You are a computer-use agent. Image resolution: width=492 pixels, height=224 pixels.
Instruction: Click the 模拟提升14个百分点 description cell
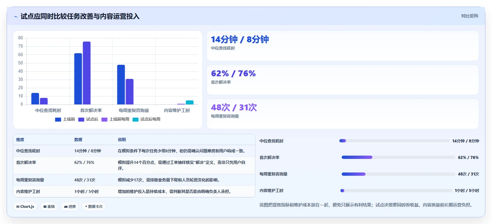[182, 165]
